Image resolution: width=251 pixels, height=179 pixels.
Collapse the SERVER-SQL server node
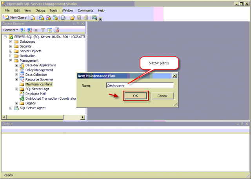click(x=5, y=37)
